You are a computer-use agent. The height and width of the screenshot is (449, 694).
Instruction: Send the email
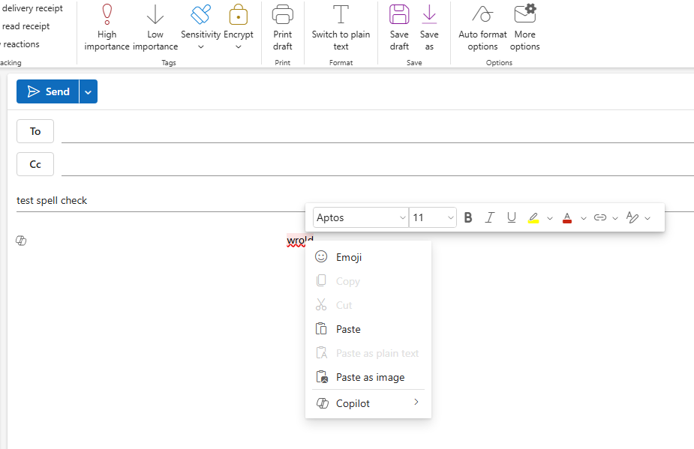(x=51, y=91)
